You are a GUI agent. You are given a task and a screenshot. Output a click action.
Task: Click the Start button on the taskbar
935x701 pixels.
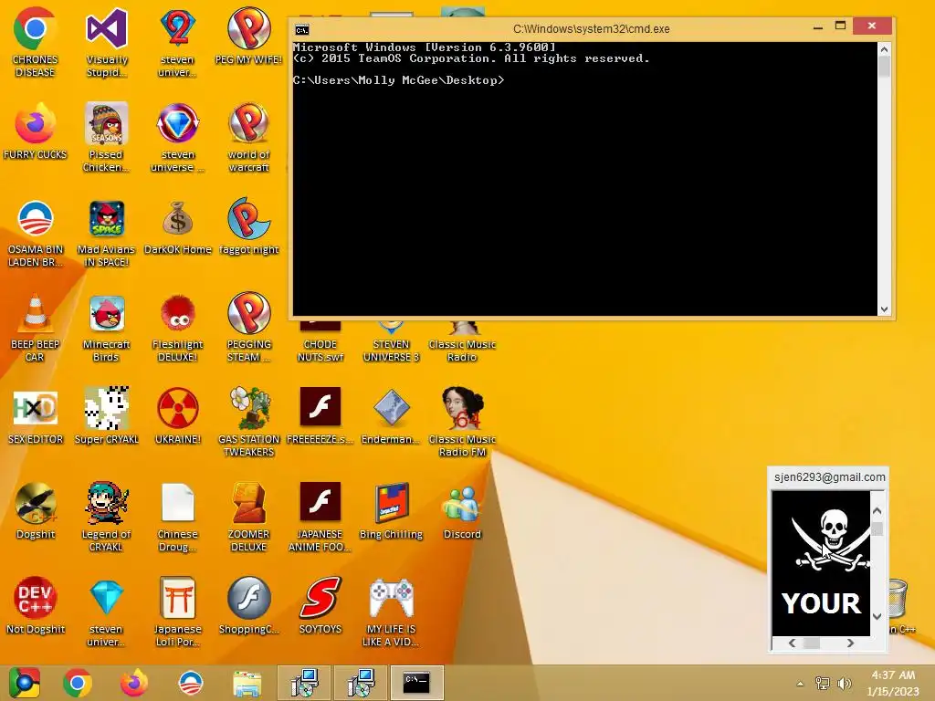(x=24, y=683)
